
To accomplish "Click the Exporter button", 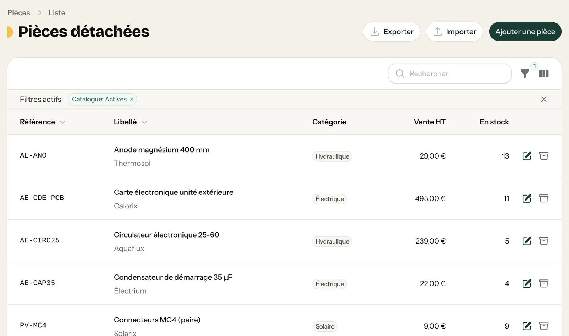I will coord(392,32).
